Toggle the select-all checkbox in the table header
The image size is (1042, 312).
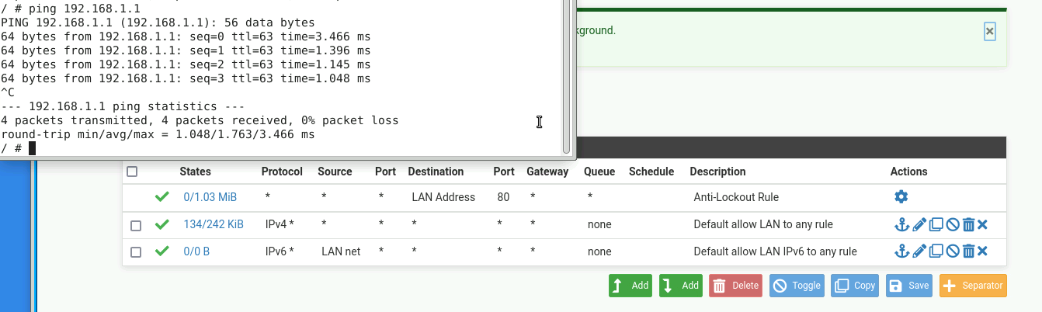click(x=132, y=172)
